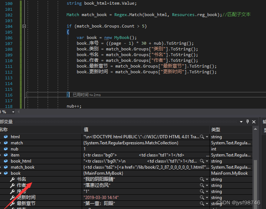This screenshot has width=266, height=209.
Task: Click the value "第一章：阳眼"
Action: (99, 203)
